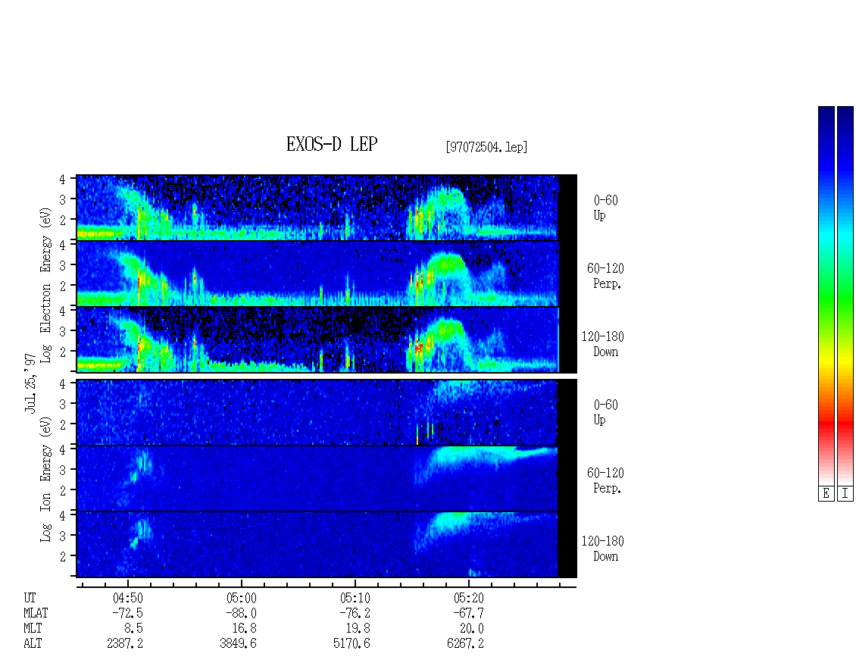Screen dimensions: 856x663
Task: Click the Jul.25,'97 date label
Action: (30, 383)
